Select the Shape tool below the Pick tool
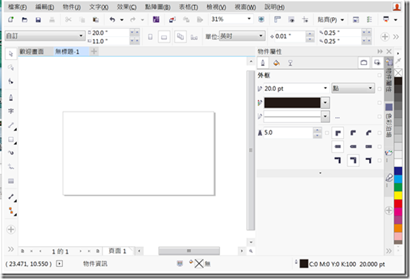Viewport: 410px width, 279px height. click(11, 67)
